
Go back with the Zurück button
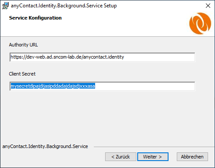point(121,157)
